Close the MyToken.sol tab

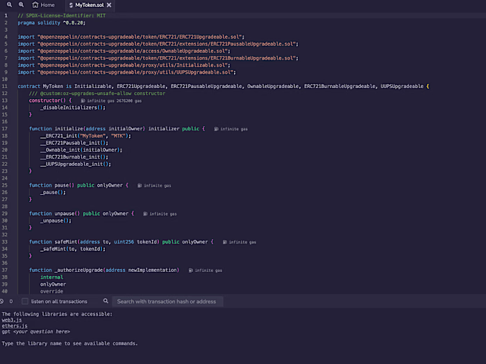coord(109,5)
